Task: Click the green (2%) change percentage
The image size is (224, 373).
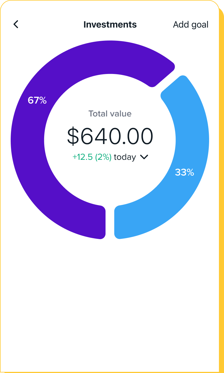Action: [x=103, y=157]
